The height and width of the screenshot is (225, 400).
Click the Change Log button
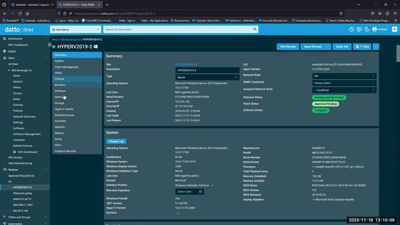[x=116, y=141]
